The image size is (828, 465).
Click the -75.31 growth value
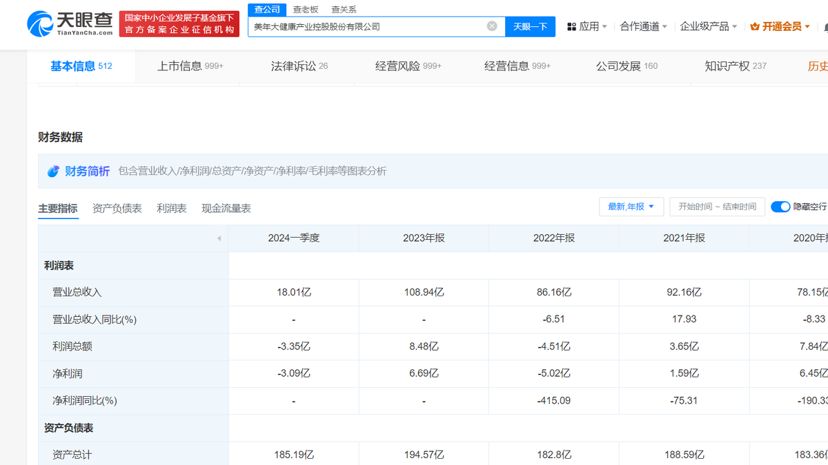(x=684, y=400)
